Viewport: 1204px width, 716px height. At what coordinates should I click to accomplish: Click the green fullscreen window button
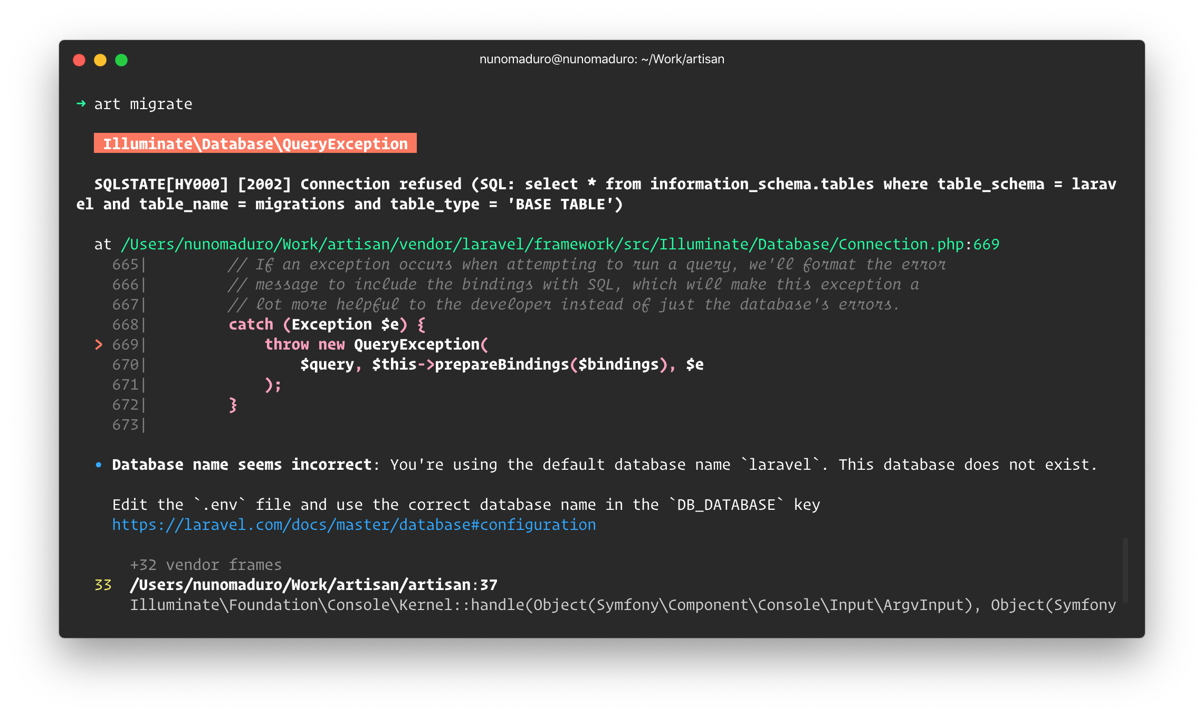coord(121,60)
